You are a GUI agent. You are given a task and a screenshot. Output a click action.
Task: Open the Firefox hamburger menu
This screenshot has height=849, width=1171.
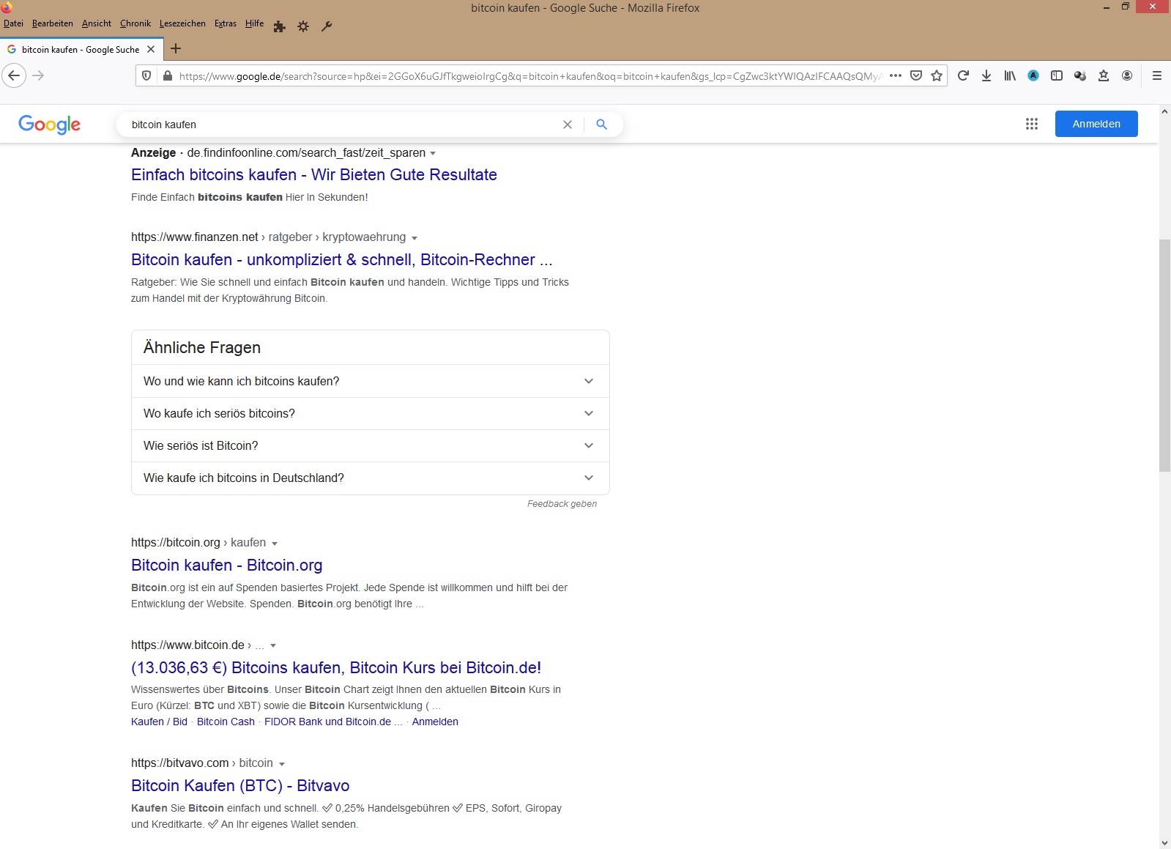click(x=1157, y=75)
